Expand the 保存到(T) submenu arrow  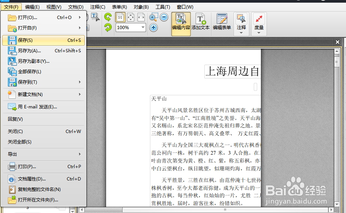pyautogui.click(x=80, y=82)
